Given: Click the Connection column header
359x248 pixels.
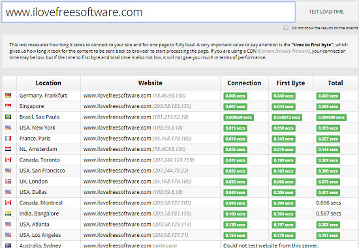Looking at the screenshot, I should (x=244, y=83).
